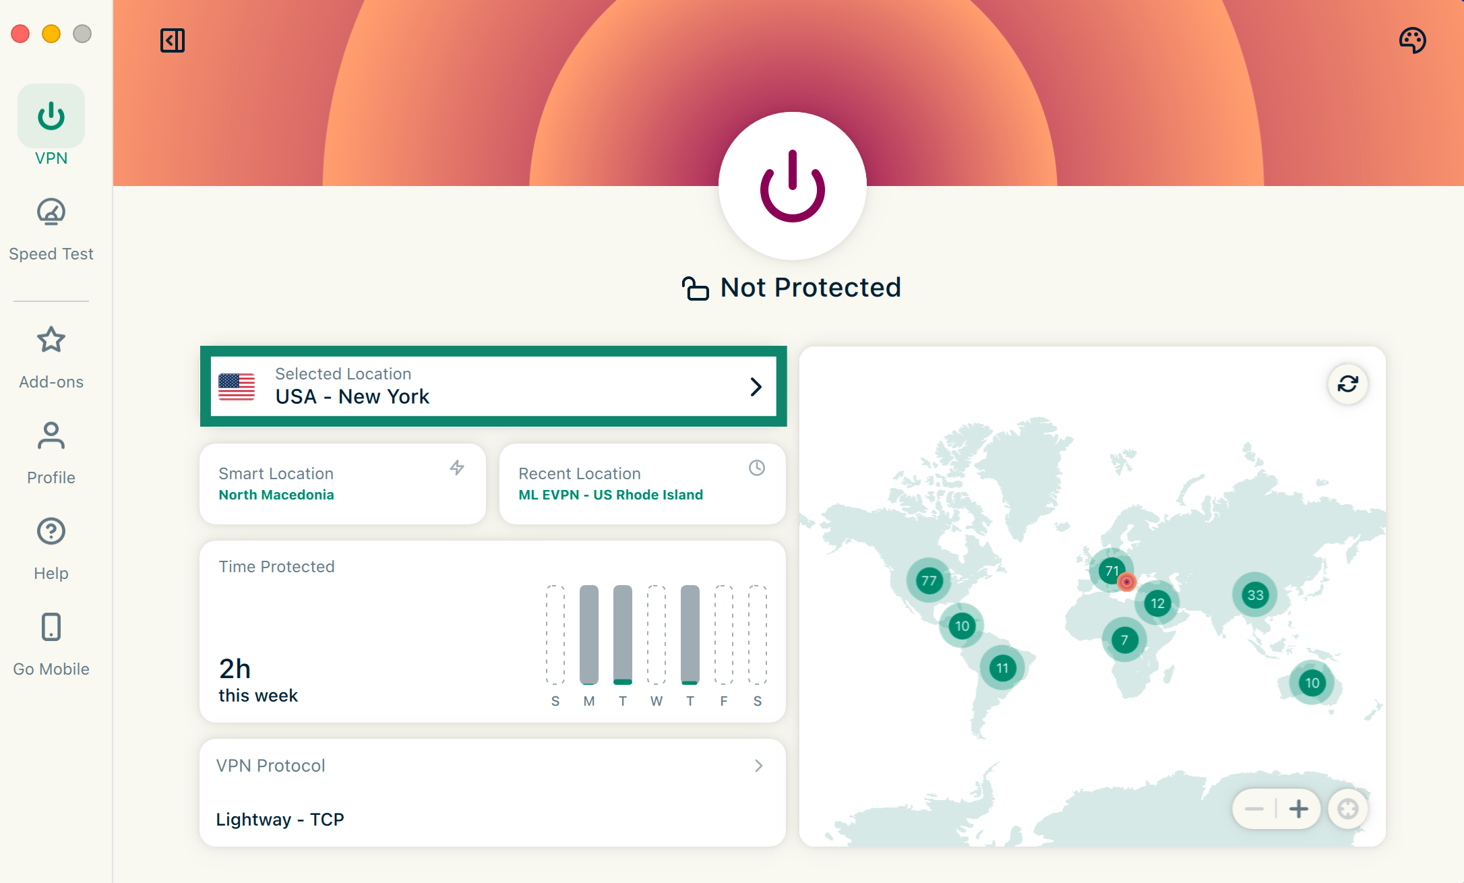Click the Time Protected heading
Image resolution: width=1464 pixels, height=883 pixels.
[276, 567]
